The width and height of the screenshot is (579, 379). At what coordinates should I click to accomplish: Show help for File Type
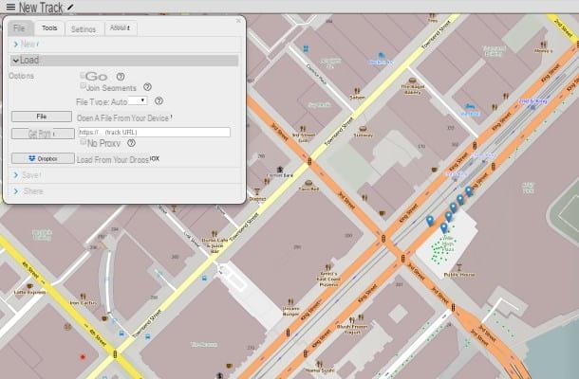(159, 100)
